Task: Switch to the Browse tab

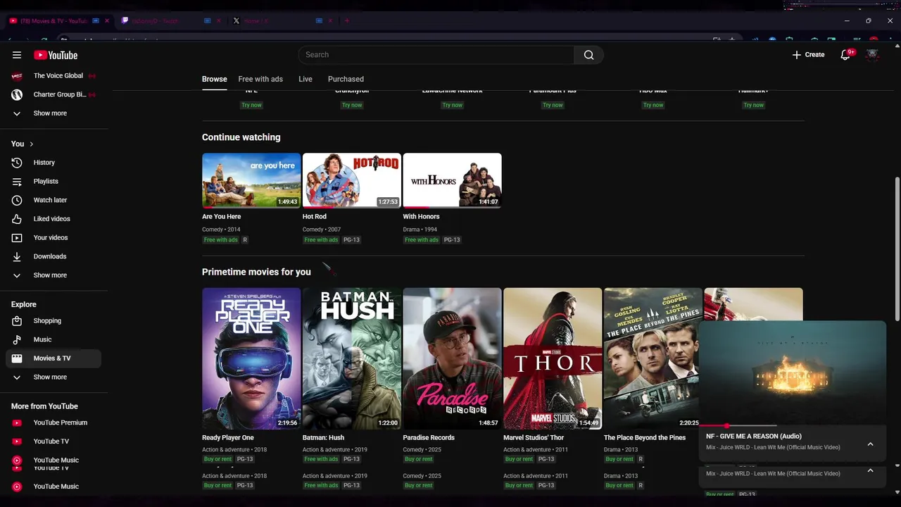Action: [215, 79]
